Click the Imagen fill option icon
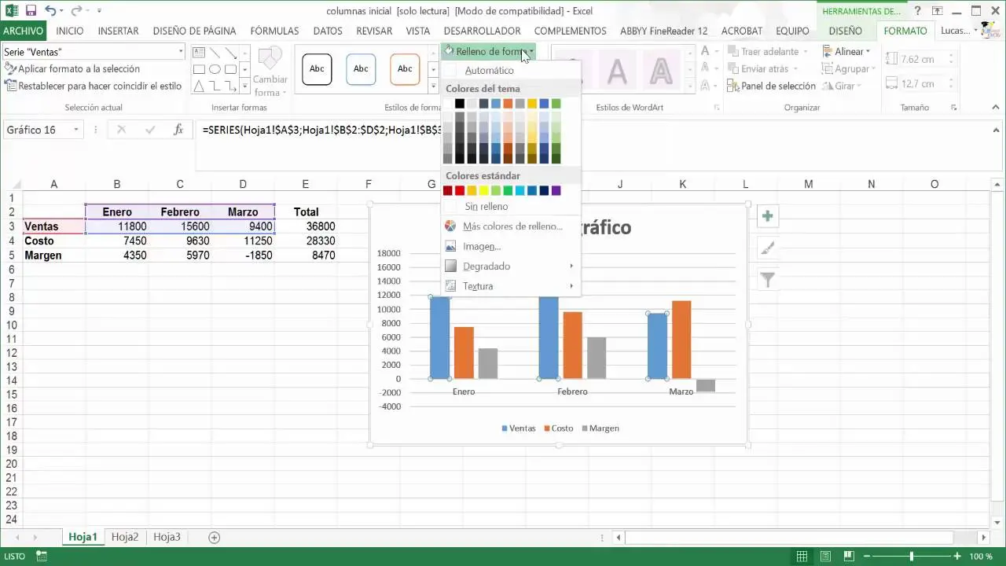Screen dimensions: 1006x566 click(450, 246)
